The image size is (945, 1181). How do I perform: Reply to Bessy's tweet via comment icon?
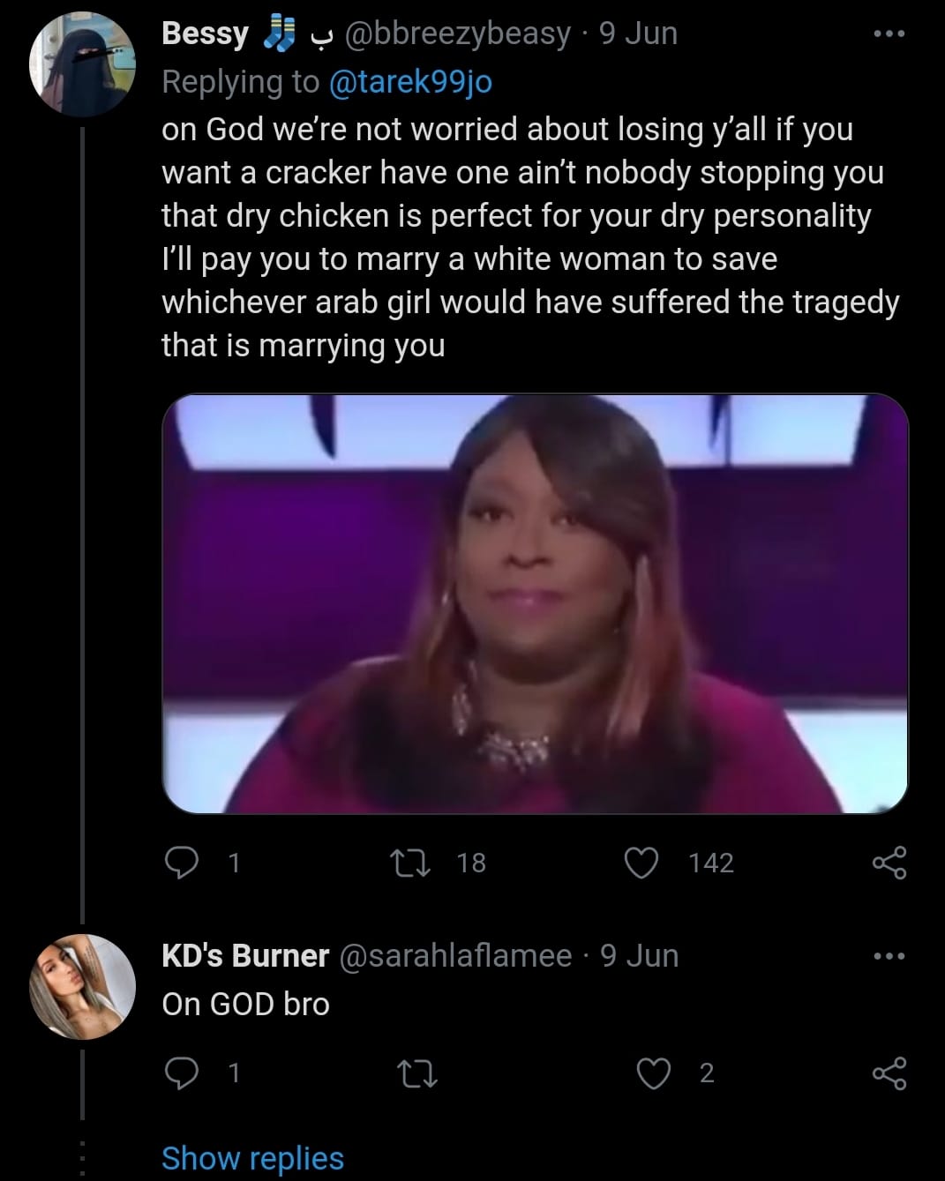(182, 863)
